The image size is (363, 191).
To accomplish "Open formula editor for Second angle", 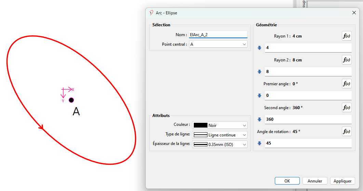I will tap(347, 108).
